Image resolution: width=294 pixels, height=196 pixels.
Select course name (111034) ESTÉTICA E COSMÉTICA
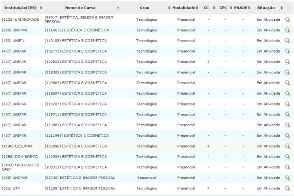pyautogui.click(x=75, y=157)
